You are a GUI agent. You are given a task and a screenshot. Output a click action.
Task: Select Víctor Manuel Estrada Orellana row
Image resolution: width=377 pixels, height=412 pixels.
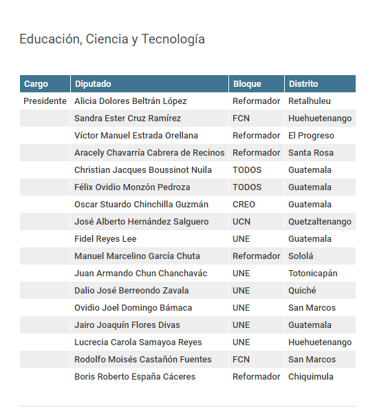click(x=188, y=136)
